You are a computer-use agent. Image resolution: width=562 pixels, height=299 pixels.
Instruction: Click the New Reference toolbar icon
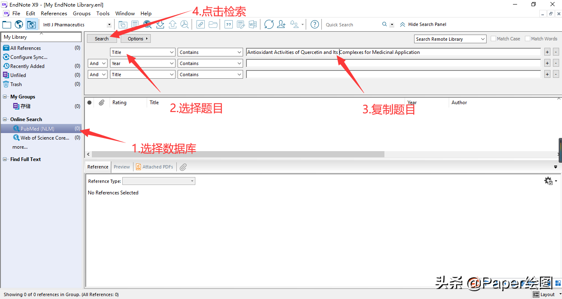pos(135,24)
